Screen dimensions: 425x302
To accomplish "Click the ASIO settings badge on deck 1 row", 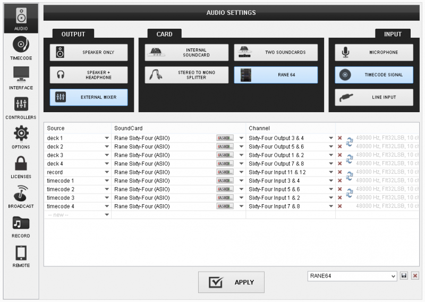I will (225, 138).
